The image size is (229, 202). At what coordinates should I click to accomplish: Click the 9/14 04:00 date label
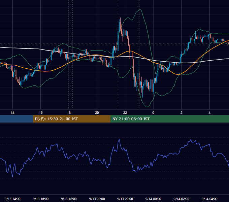point(209,199)
